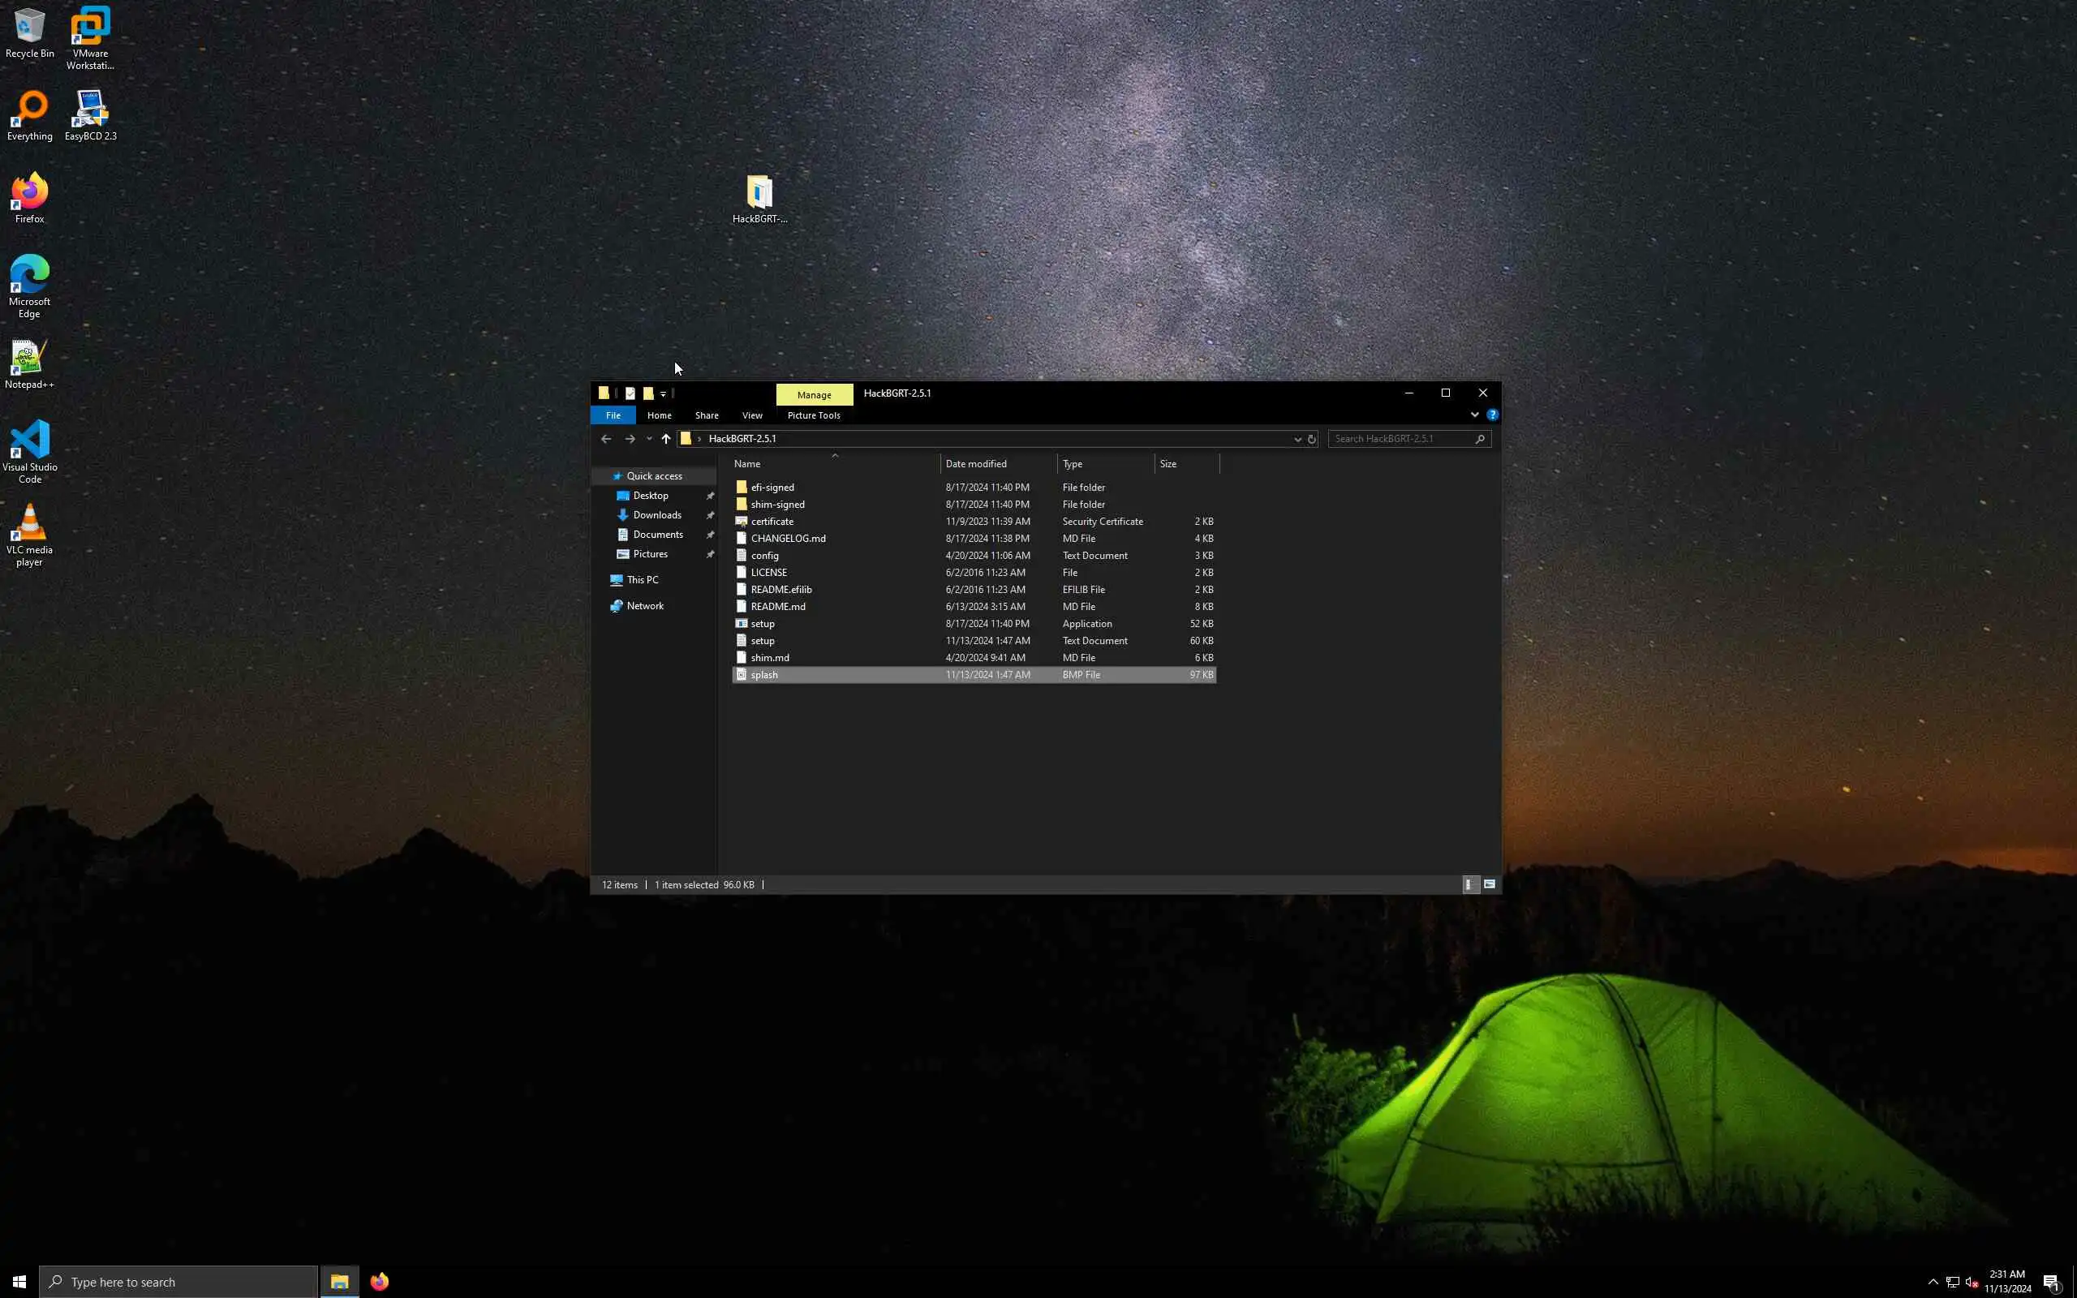2077x1298 pixels.
Task: Click the Search HackBGRT-2.5.1 field
Action: (1401, 439)
